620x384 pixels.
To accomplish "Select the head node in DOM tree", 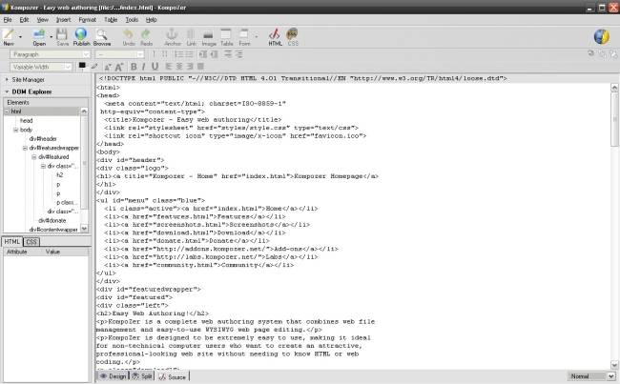I will coord(26,120).
